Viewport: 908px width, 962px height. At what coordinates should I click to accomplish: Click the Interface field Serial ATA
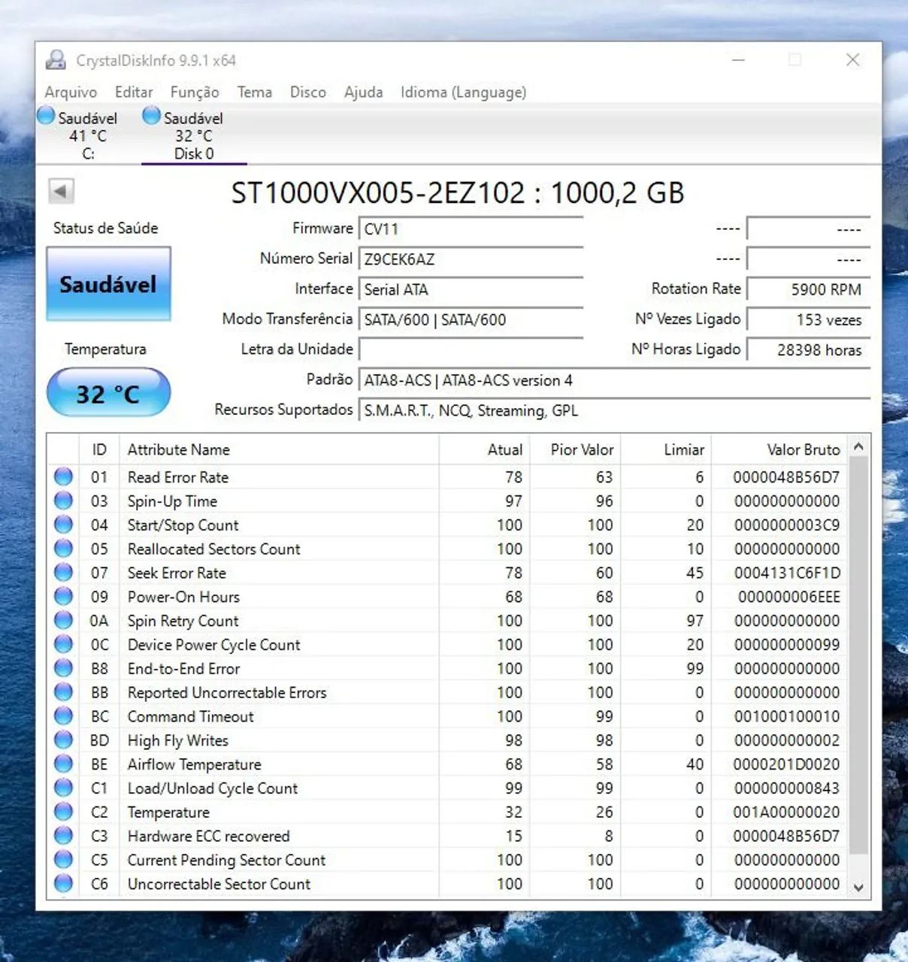click(x=471, y=289)
